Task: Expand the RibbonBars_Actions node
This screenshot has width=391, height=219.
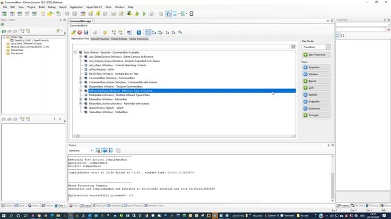Action: [81, 103]
